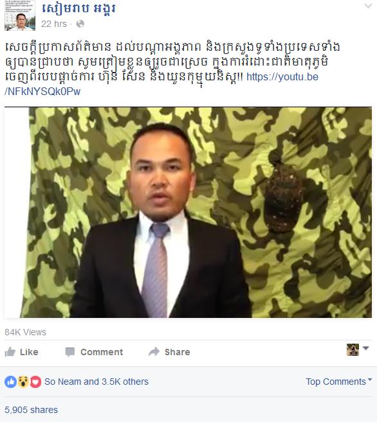
Task: Open the comment-as profile selector arrow
Action: [365, 348]
